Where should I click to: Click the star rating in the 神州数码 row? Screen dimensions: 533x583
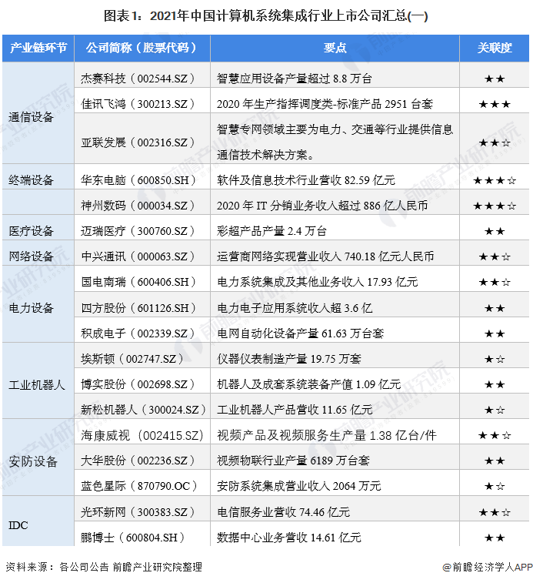point(495,206)
